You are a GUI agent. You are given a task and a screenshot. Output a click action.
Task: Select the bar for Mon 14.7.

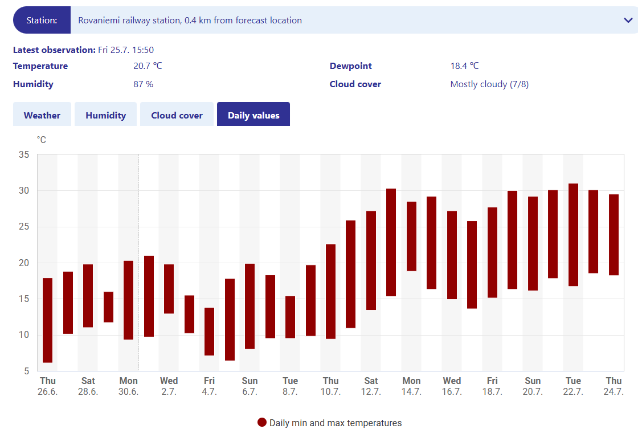point(412,236)
